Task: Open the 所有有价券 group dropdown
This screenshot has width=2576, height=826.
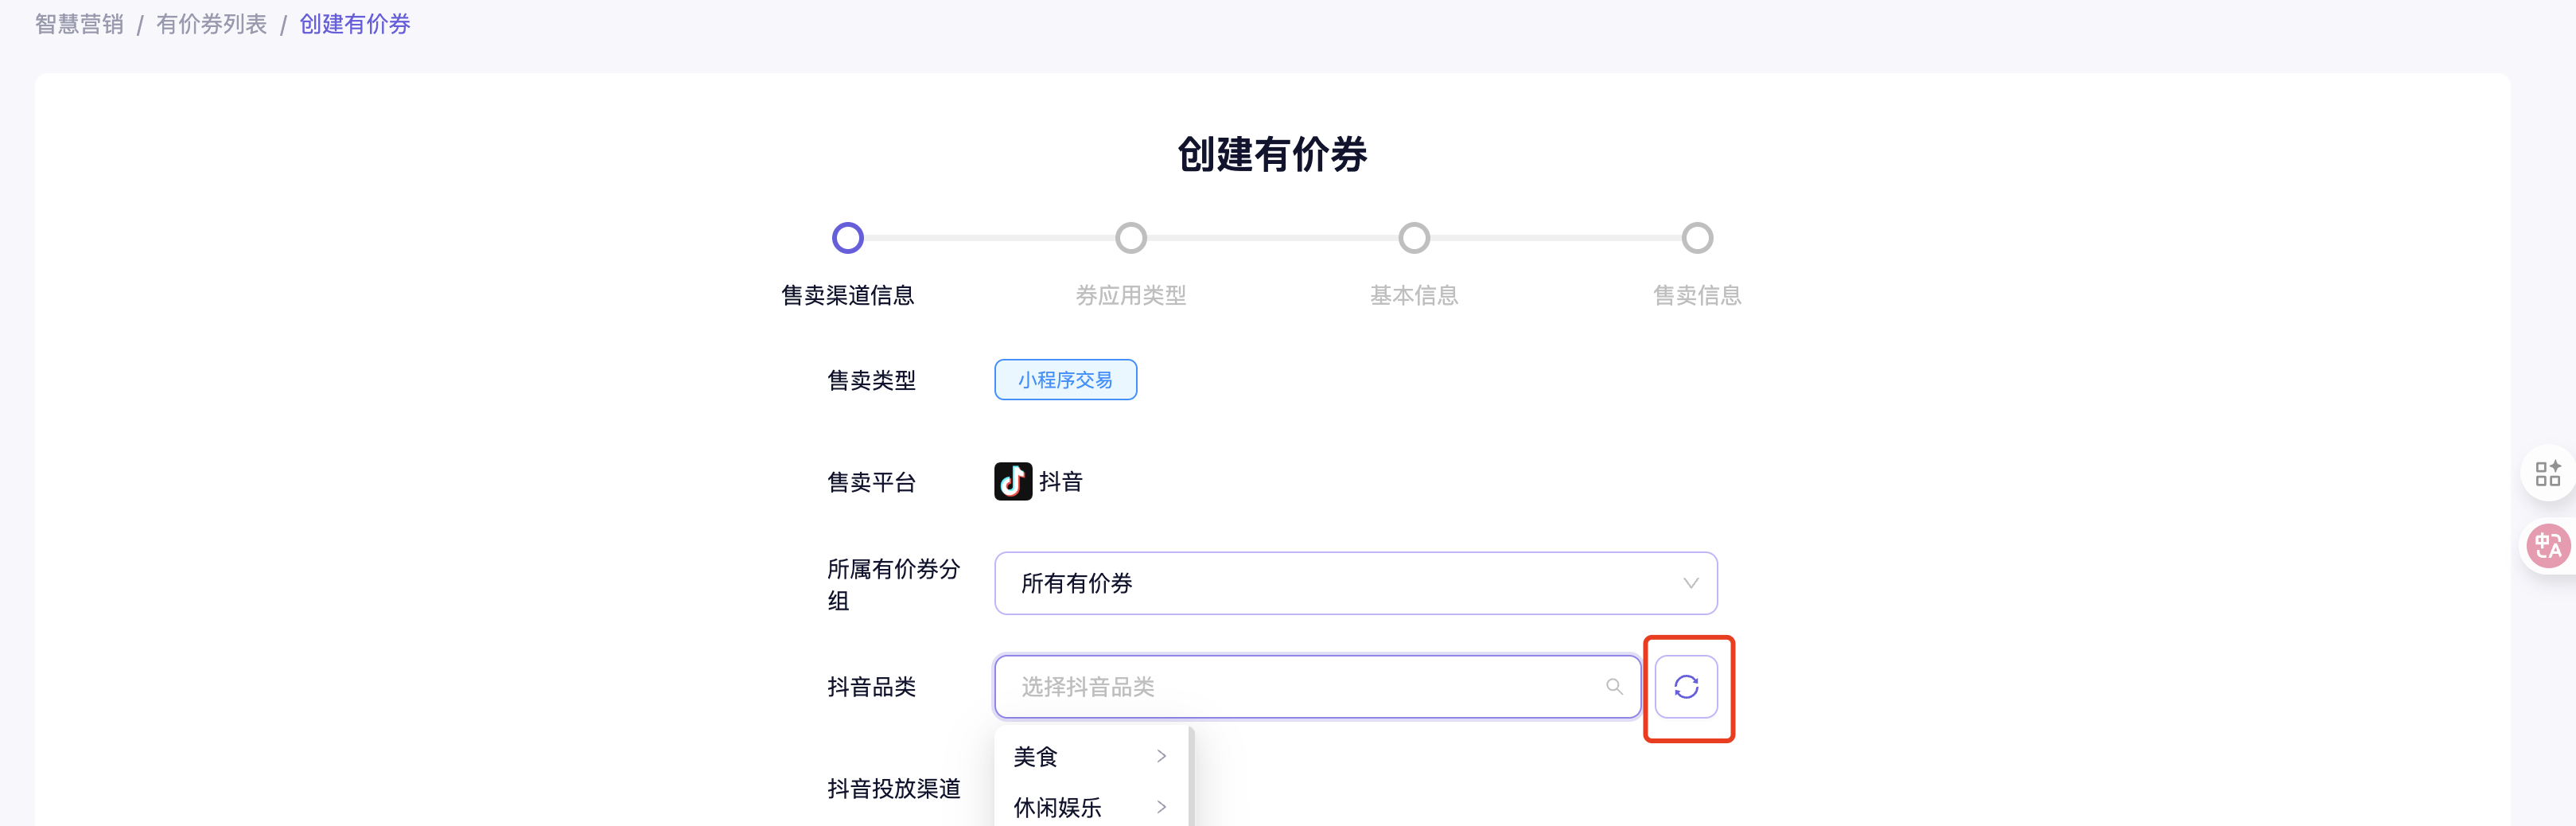Action: 1340,583
